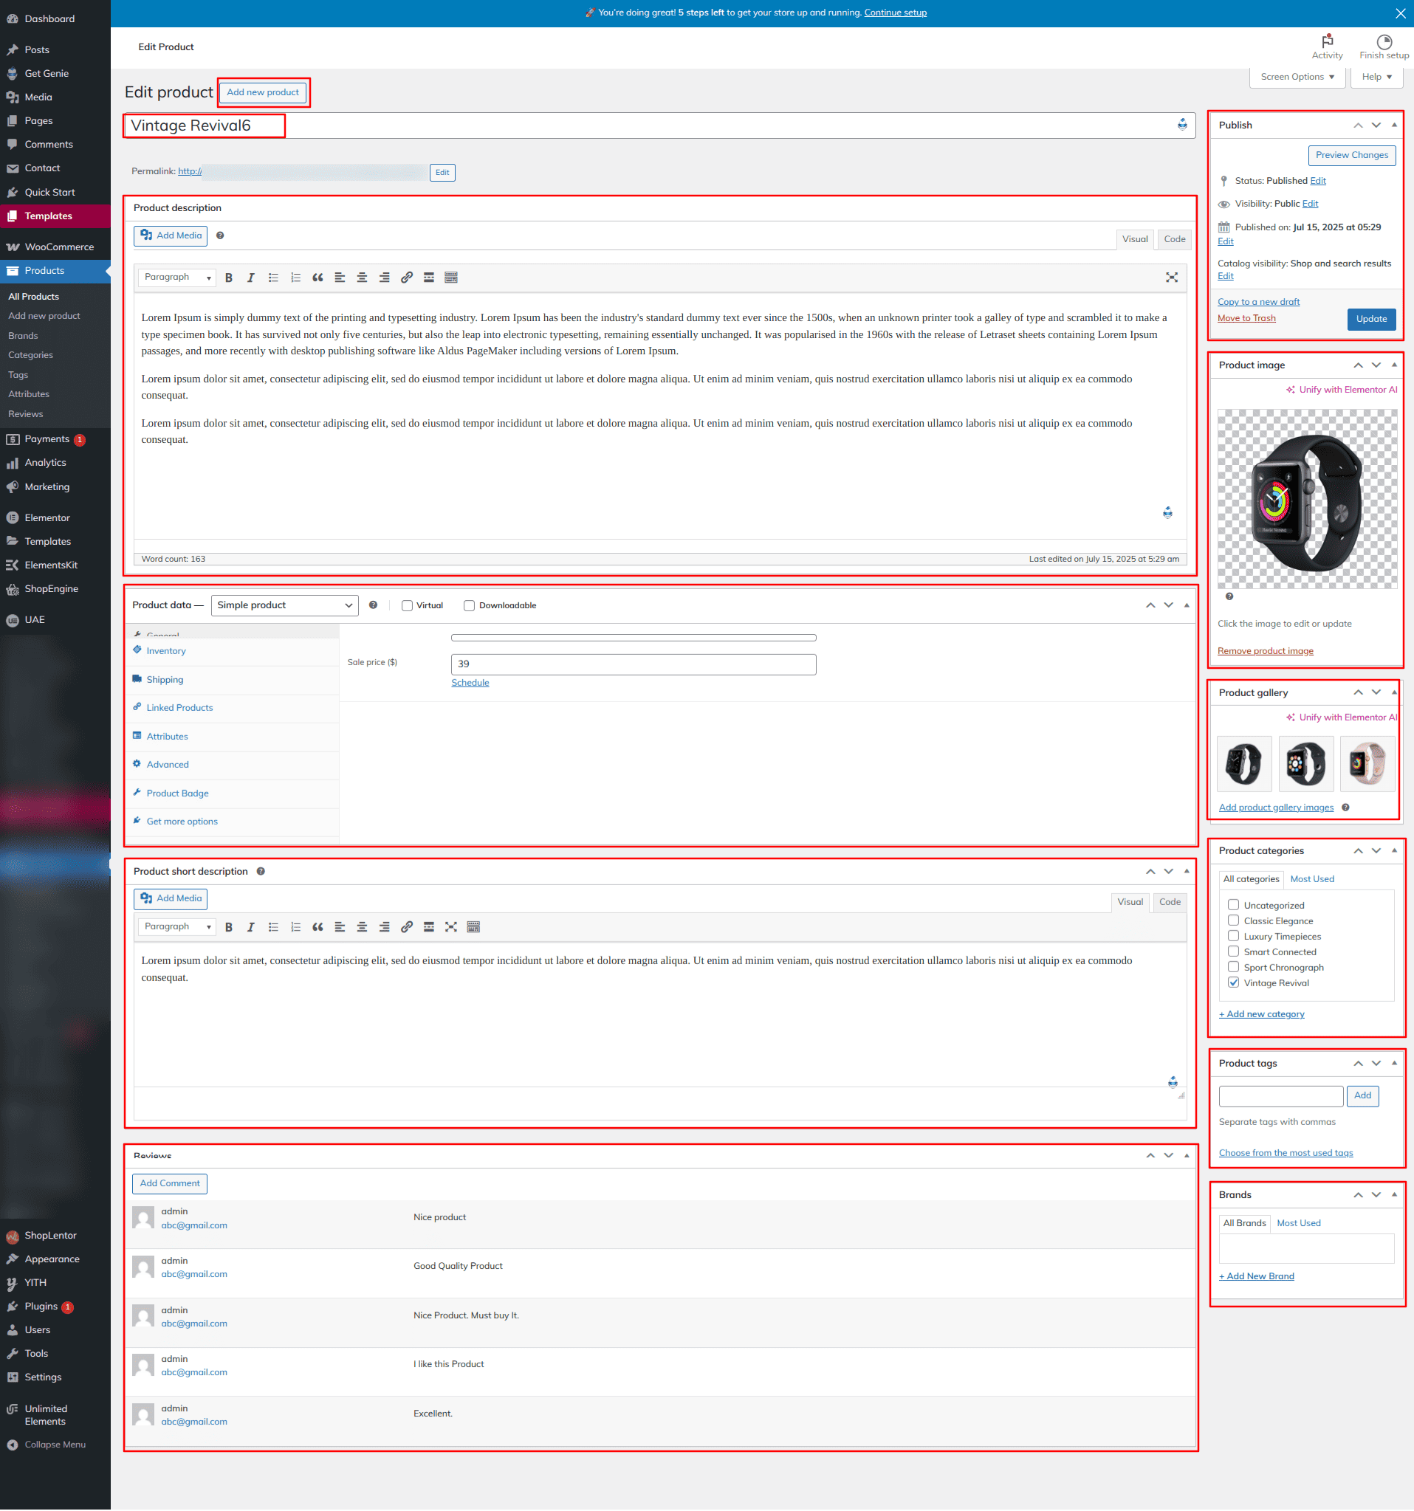Screen dimensions: 1414x1511
Task: Open the Most Used brands tab
Action: pyautogui.click(x=1299, y=1224)
